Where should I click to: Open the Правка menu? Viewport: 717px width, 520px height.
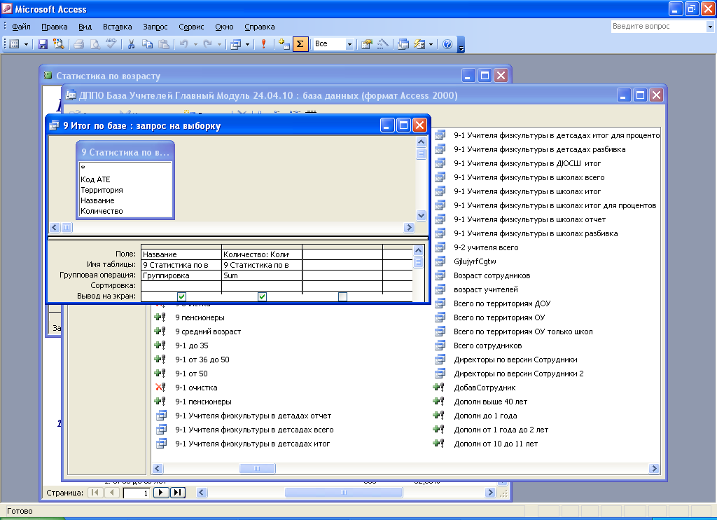tap(55, 27)
